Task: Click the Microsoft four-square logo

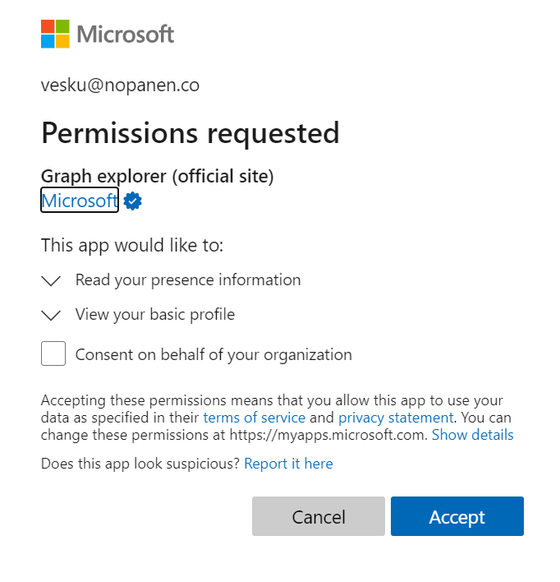Action: 55,34
